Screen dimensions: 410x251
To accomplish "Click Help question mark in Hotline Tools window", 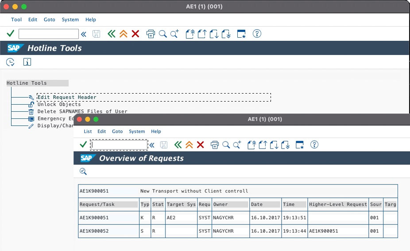I will (x=257, y=34).
